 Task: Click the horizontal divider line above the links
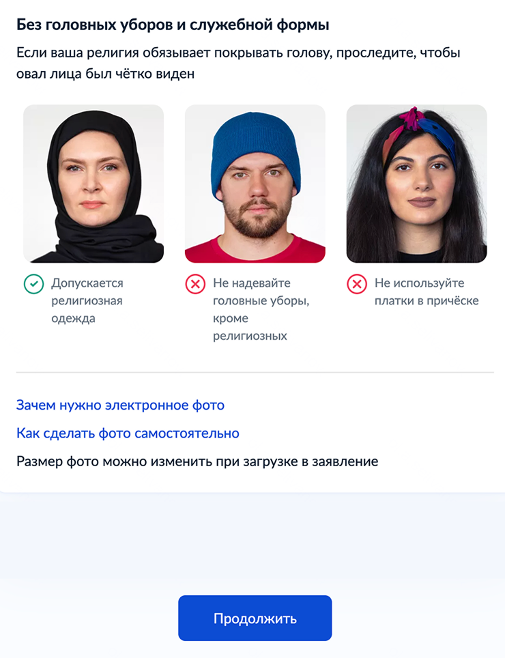[x=255, y=372]
